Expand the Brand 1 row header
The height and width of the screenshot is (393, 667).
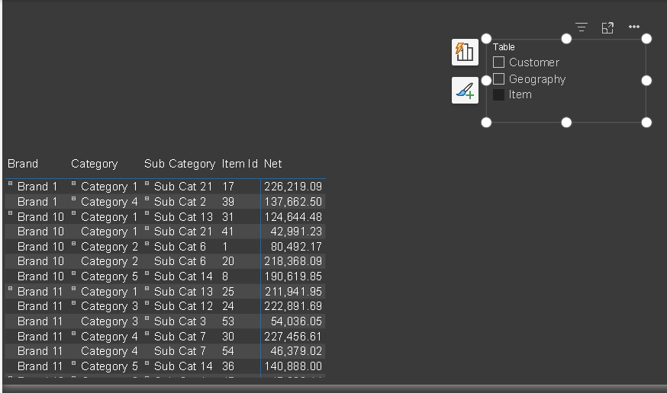click(x=10, y=184)
